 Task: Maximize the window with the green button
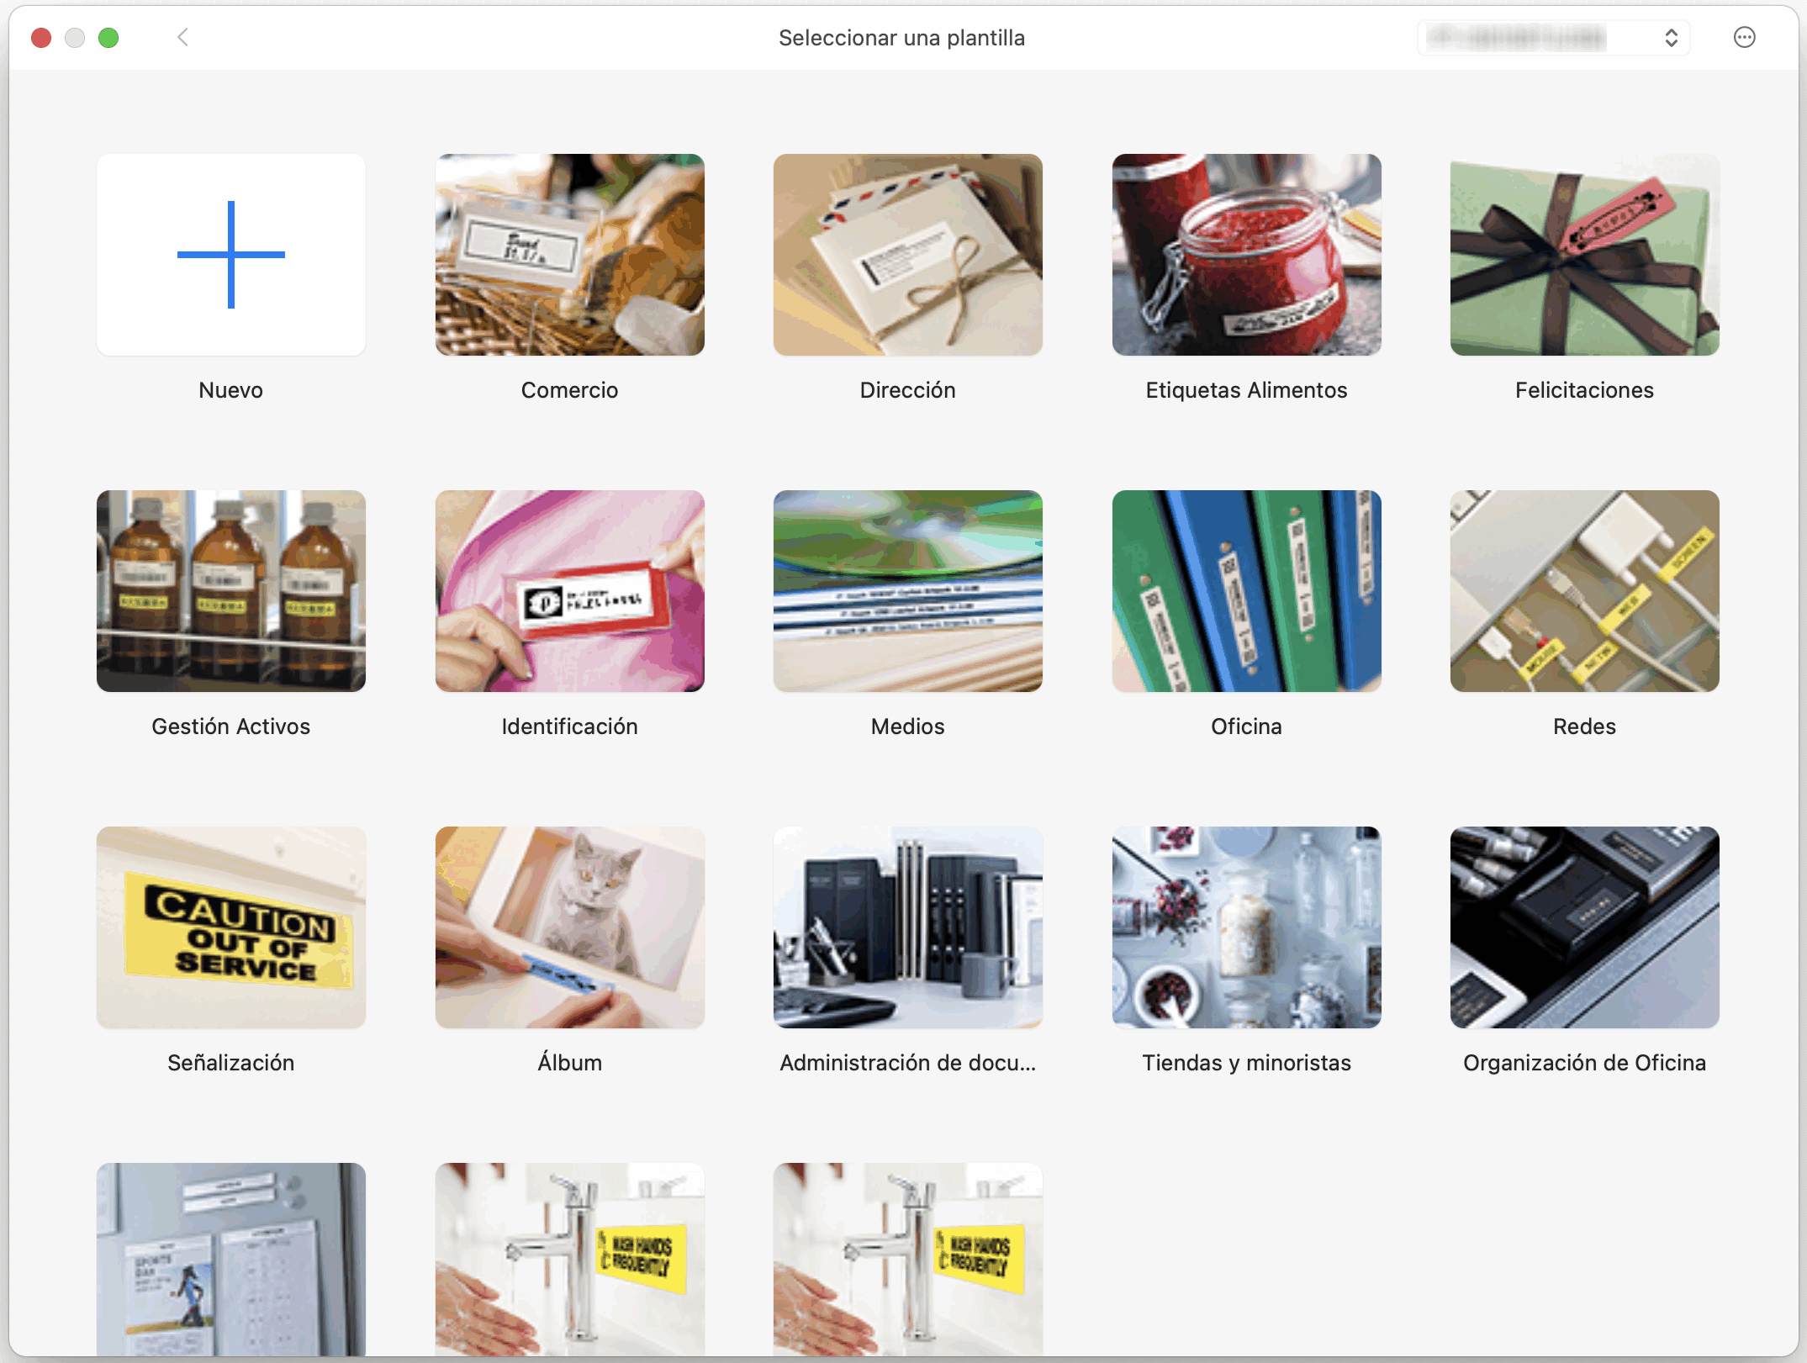108,38
